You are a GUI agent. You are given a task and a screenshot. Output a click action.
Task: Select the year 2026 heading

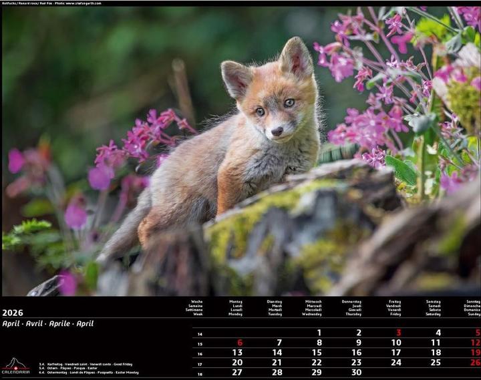pos(13,313)
